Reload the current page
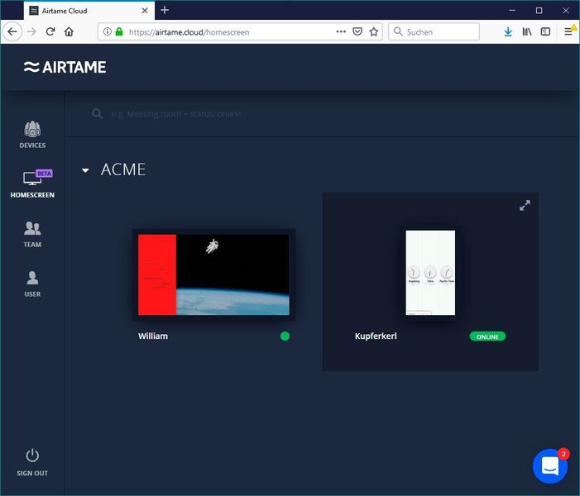The height and width of the screenshot is (496, 580). pyautogui.click(x=50, y=31)
